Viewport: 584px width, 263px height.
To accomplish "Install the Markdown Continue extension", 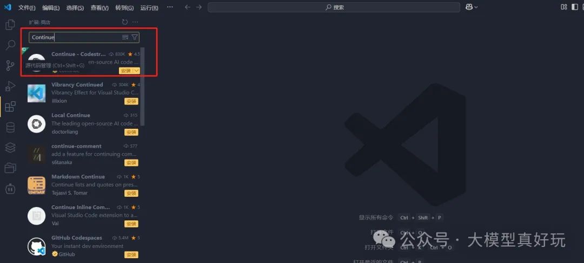I will pos(131,193).
